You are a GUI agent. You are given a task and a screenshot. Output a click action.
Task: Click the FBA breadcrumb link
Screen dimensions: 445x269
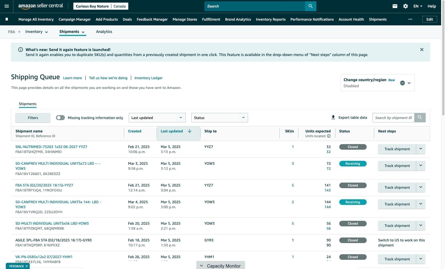pos(11,32)
